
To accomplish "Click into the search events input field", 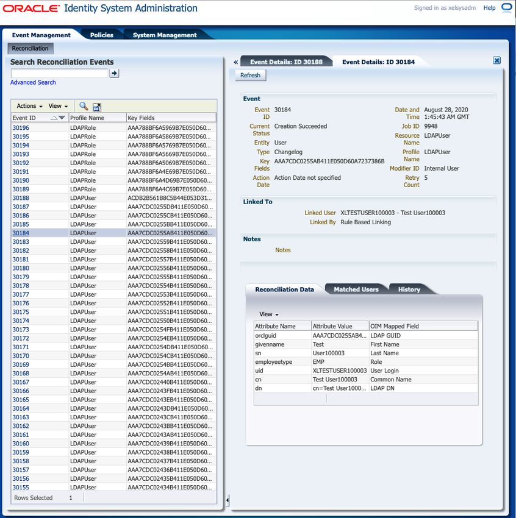I will point(60,73).
